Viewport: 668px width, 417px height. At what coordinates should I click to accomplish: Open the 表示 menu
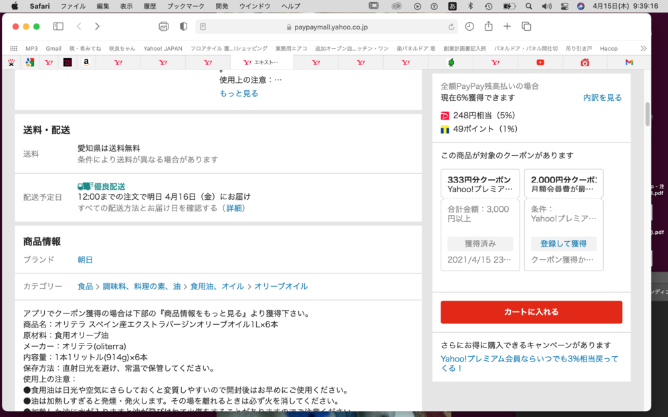click(126, 6)
